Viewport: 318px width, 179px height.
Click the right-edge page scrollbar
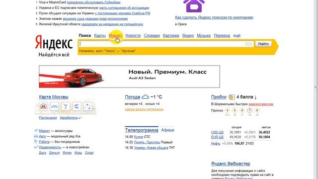point(316,88)
